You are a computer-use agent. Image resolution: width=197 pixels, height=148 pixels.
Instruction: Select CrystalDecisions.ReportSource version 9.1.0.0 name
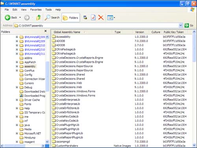coord(74,70)
